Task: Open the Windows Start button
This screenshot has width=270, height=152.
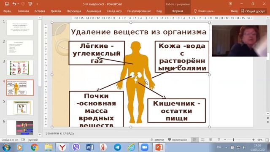Action: click(x=6, y=147)
